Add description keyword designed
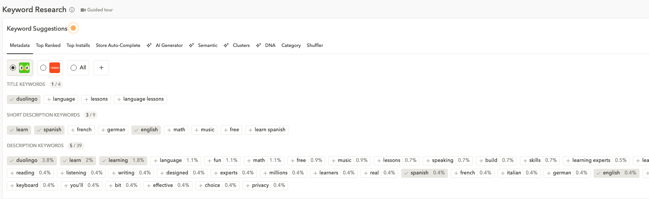Viewport: 649px width, 199px height. click(x=182, y=173)
